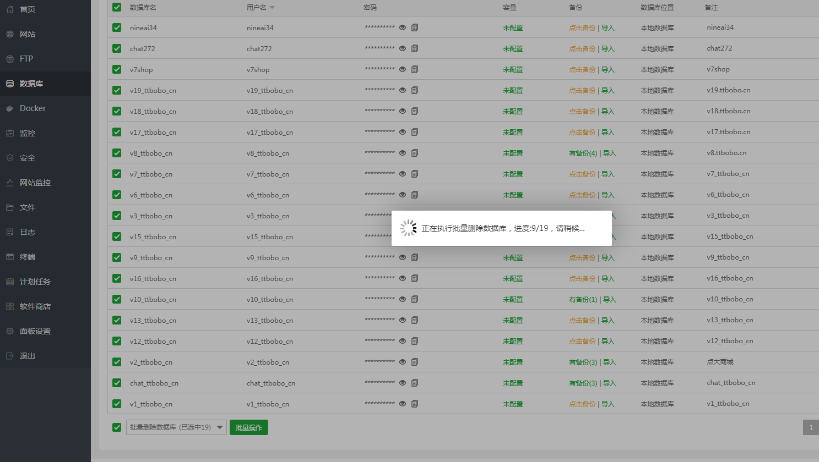
Task: Sort by 用户名 column arrow
Action: click(x=272, y=8)
